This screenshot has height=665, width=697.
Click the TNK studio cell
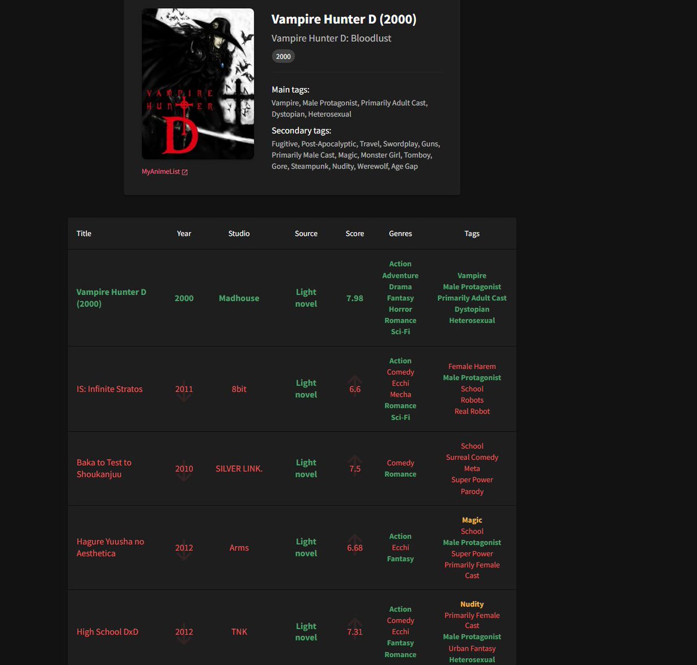[x=239, y=632]
